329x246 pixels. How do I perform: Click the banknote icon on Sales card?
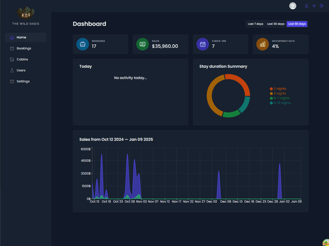142,45
